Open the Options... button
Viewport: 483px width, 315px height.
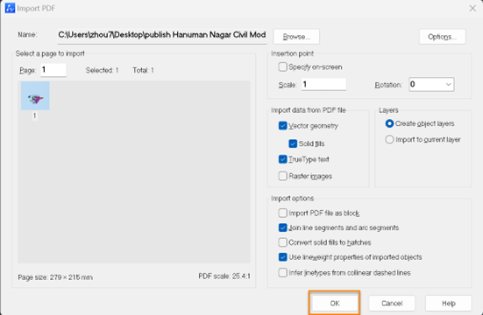click(x=443, y=37)
